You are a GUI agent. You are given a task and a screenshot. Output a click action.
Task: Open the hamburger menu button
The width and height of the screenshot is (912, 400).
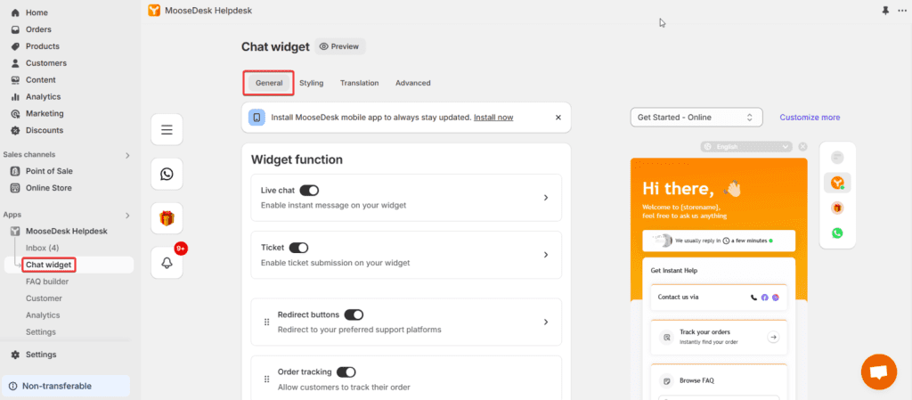point(167,130)
